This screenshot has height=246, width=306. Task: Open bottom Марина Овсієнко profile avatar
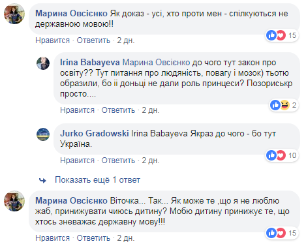coord(14,201)
